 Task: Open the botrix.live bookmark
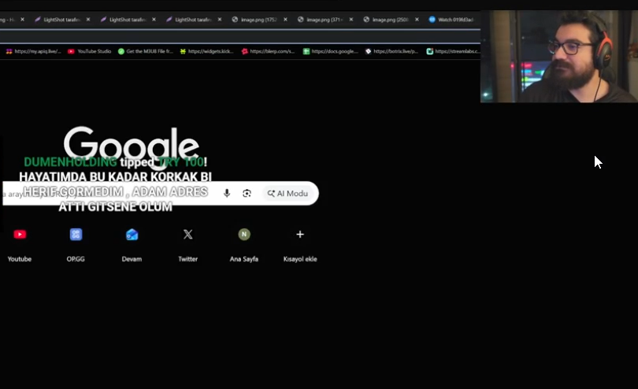(391, 51)
